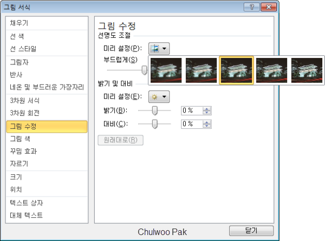Click the 원래대로(R) reset button
The width and height of the screenshot is (325, 241).
[x=120, y=140]
